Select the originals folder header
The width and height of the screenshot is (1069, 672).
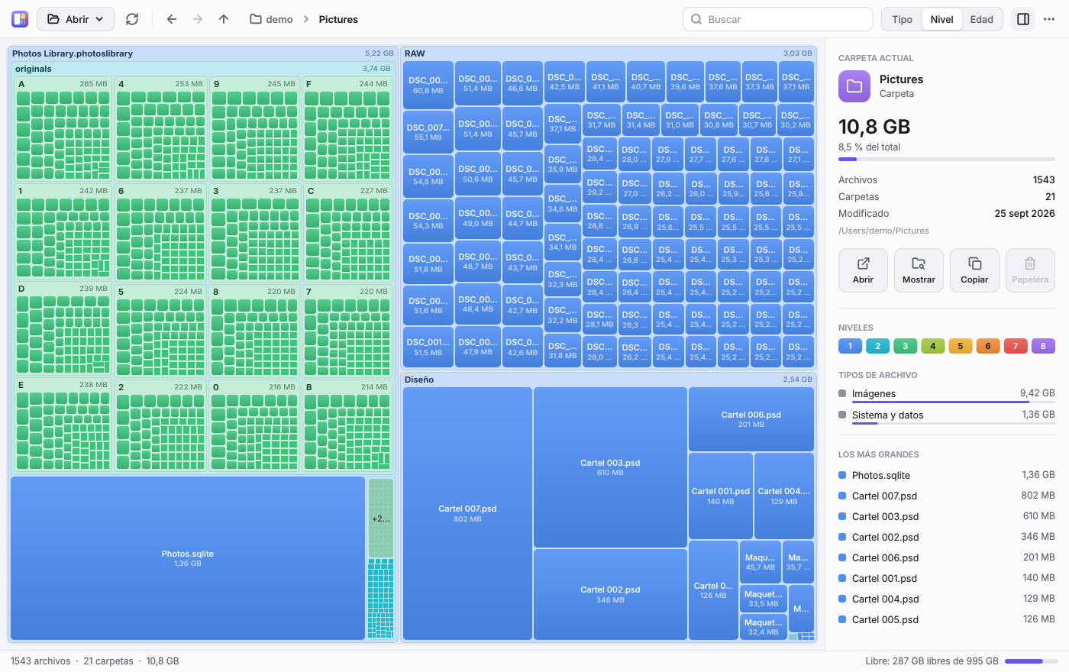[202, 69]
